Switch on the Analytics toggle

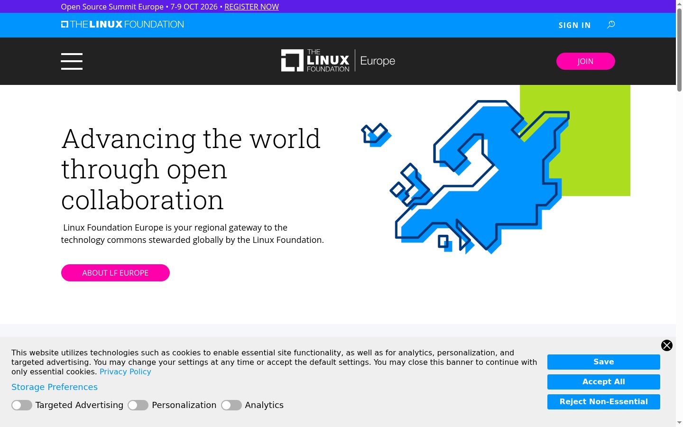tap(231, 405)
